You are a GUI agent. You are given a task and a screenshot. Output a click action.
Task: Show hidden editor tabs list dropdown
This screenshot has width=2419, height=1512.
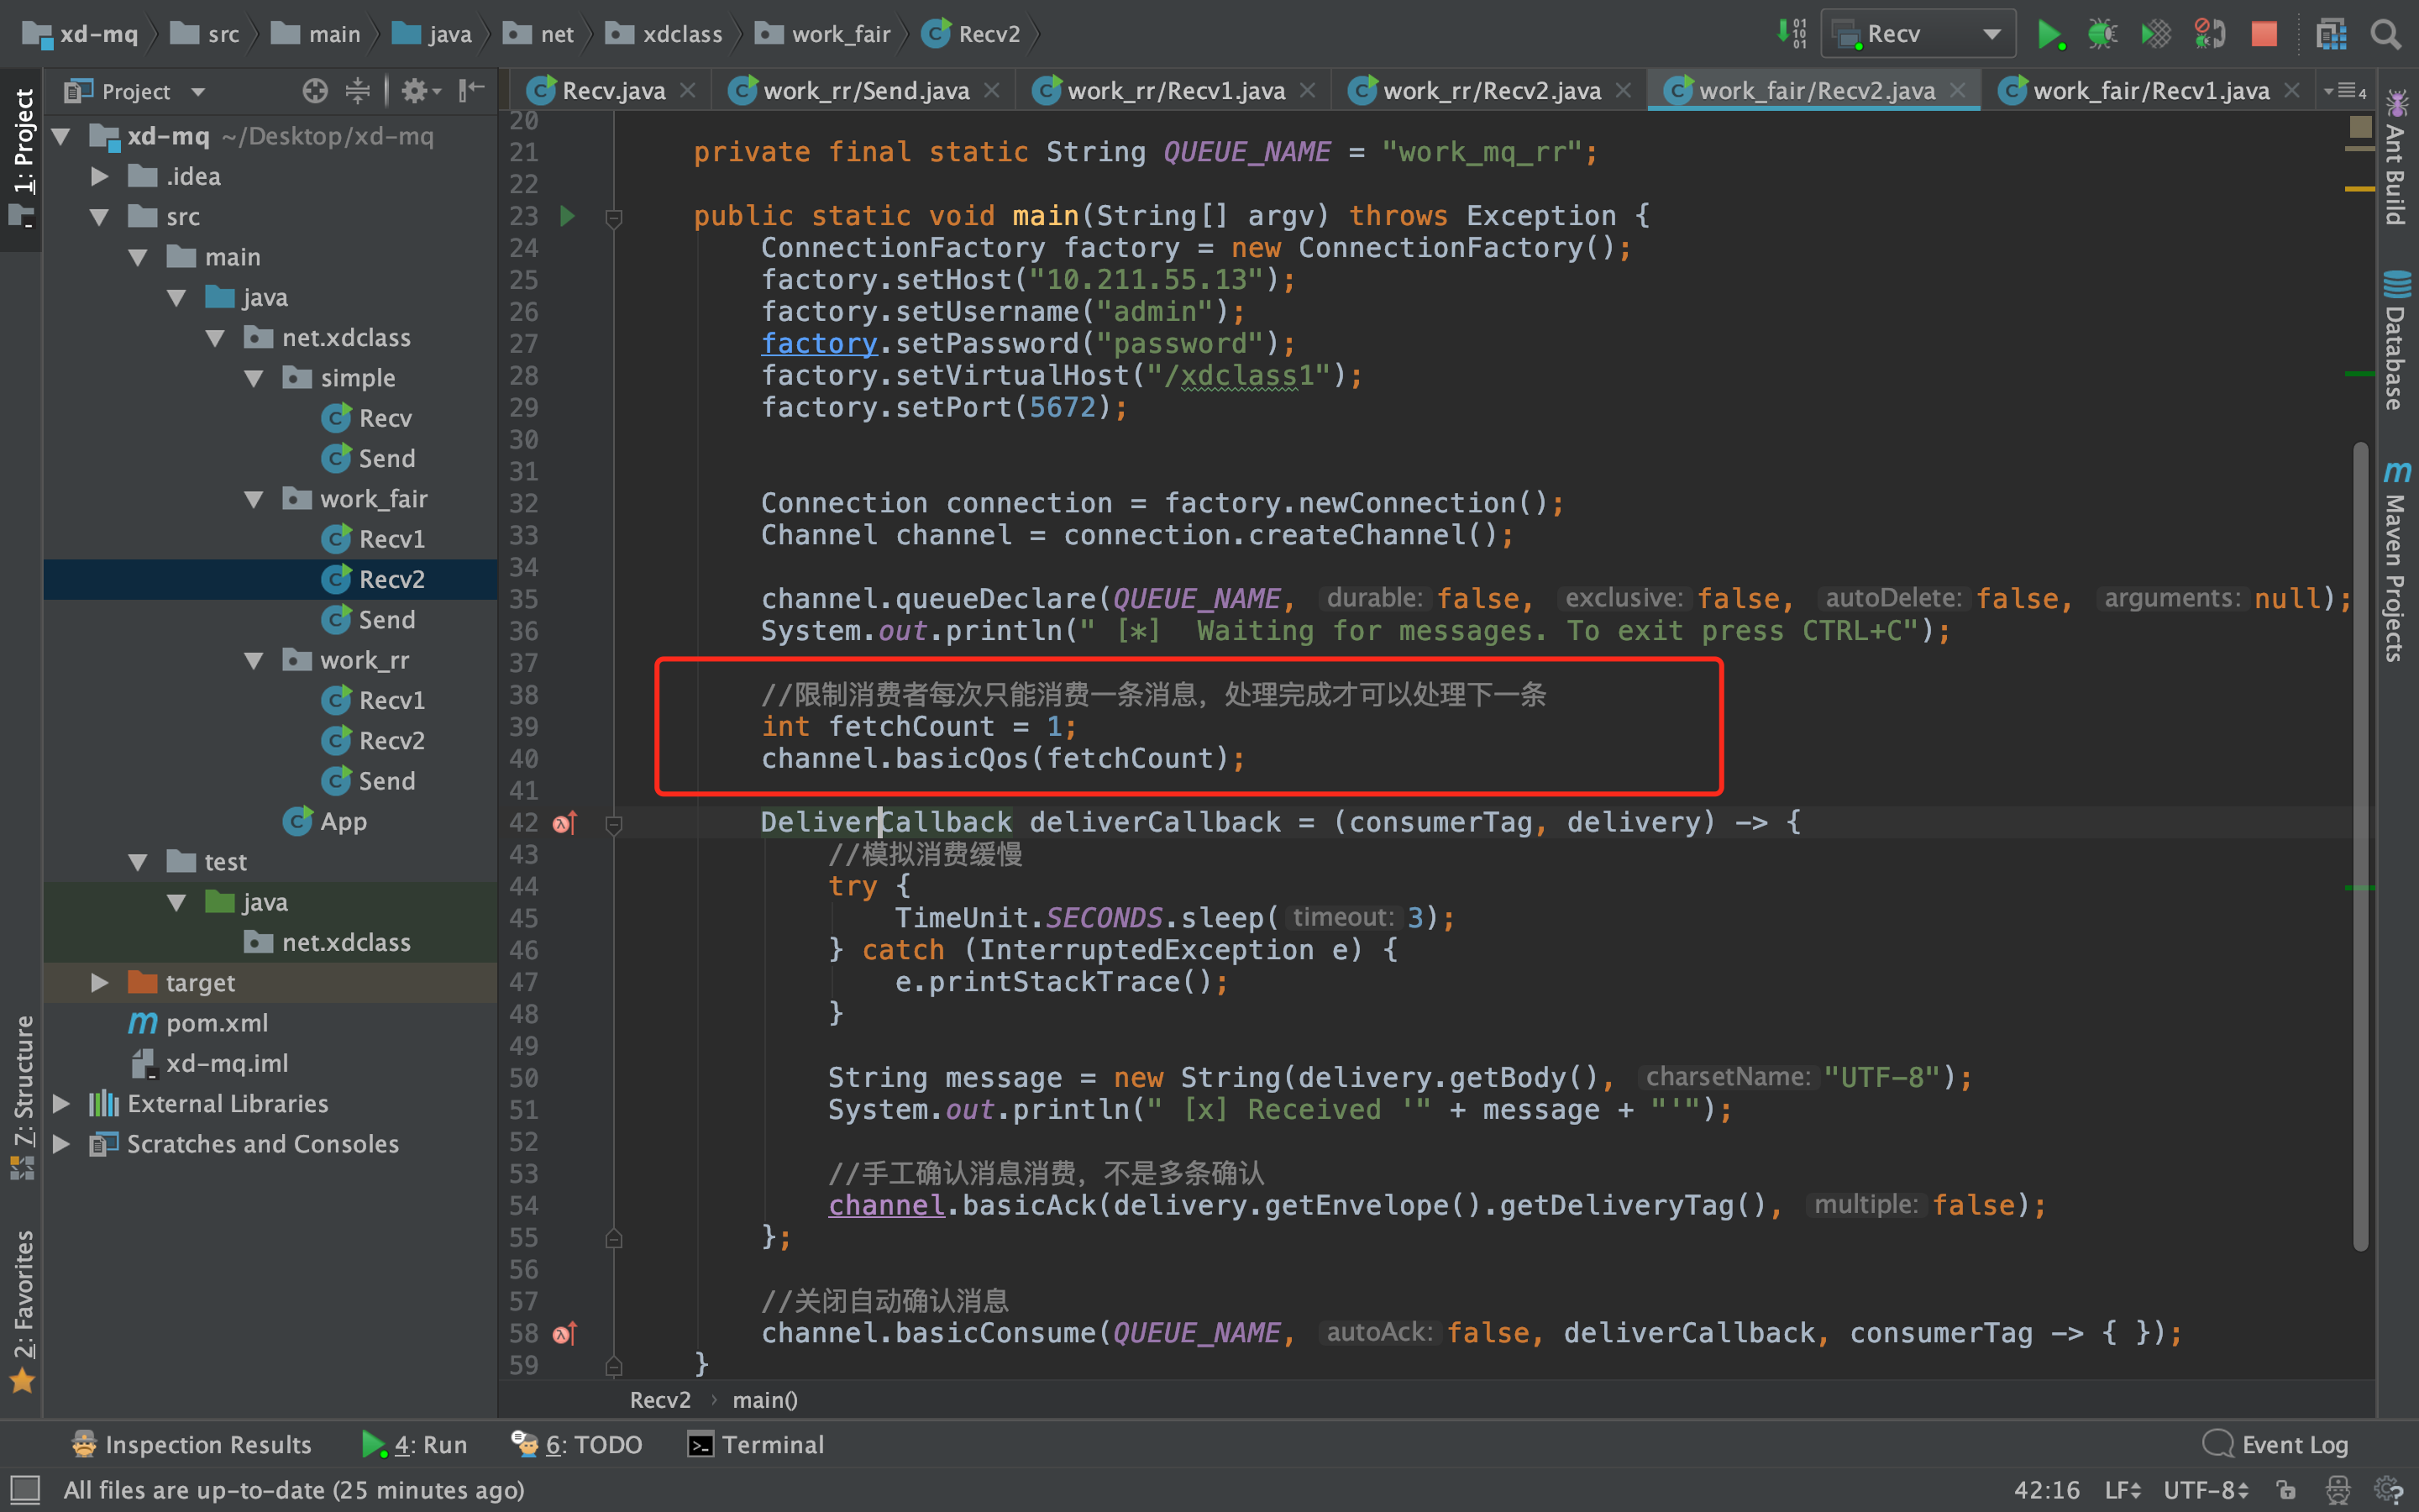click(2345, 91)
